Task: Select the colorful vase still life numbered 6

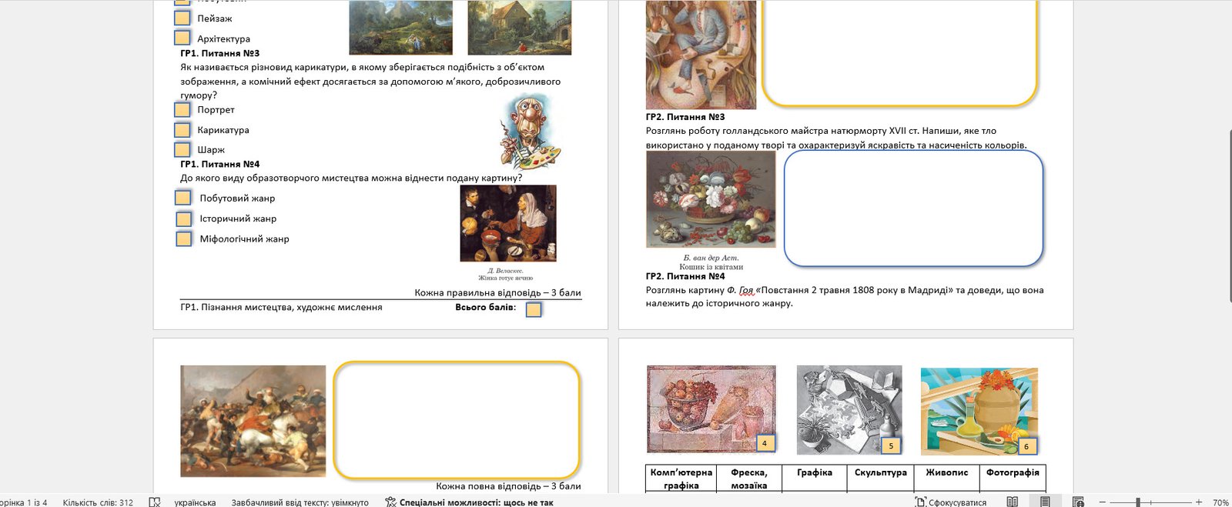Action: point(979,410)
